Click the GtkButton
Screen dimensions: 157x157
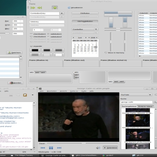[x=85, y=13]
